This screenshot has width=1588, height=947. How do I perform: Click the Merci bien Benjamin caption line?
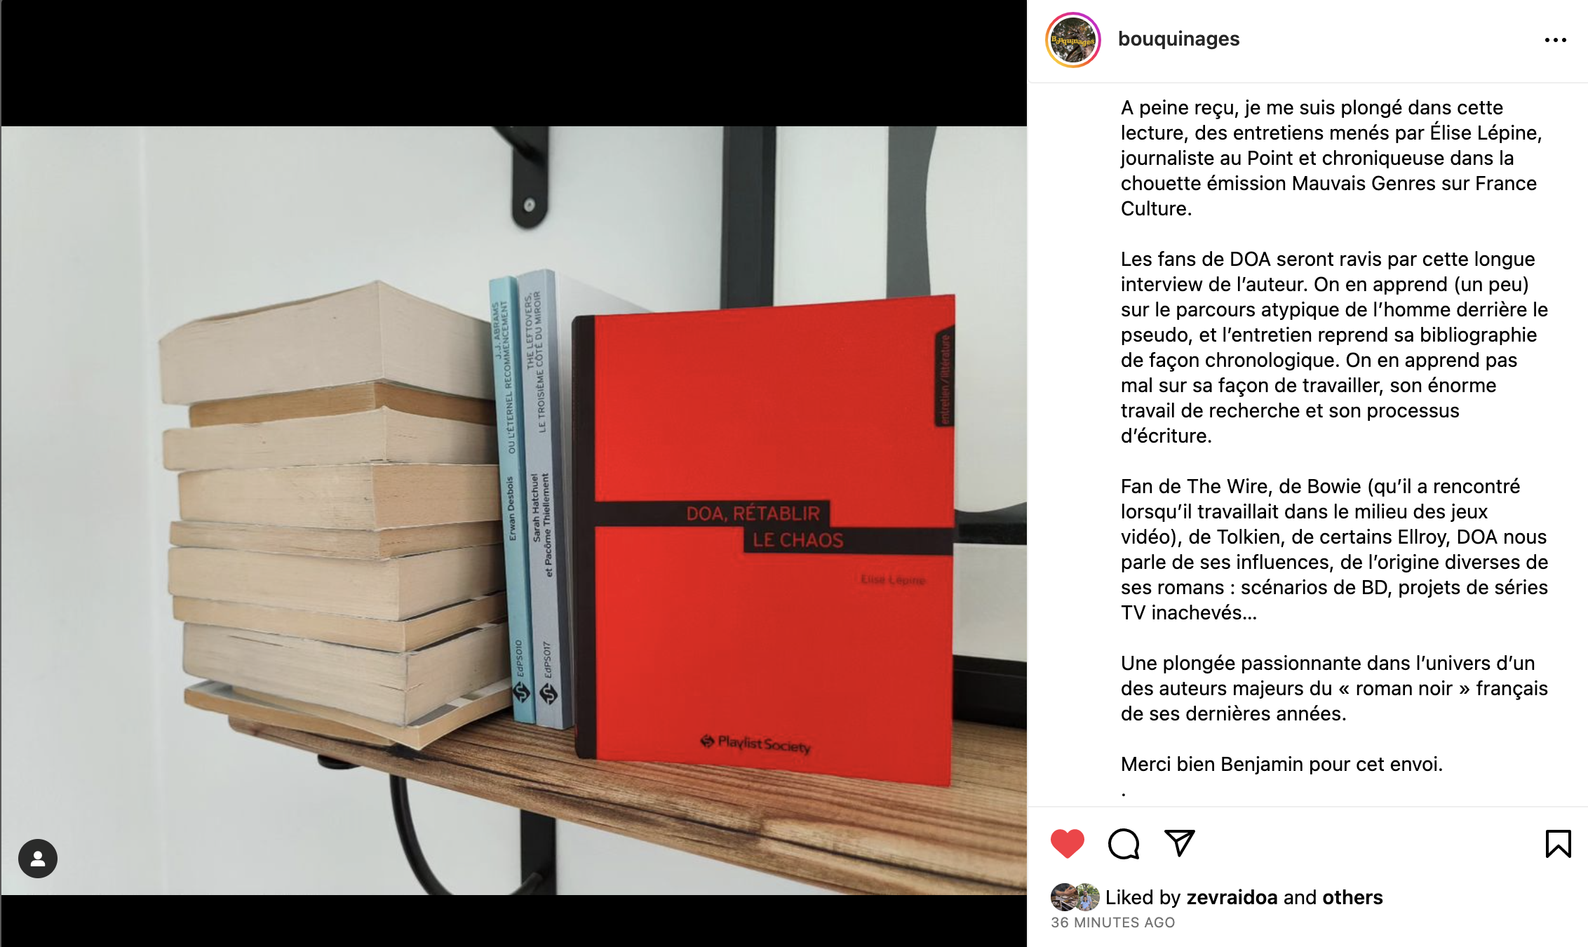click(x=1281, y=764)
